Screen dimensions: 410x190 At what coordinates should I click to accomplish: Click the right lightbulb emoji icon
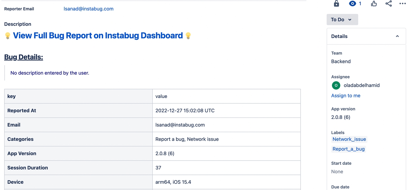coord(188,36)
